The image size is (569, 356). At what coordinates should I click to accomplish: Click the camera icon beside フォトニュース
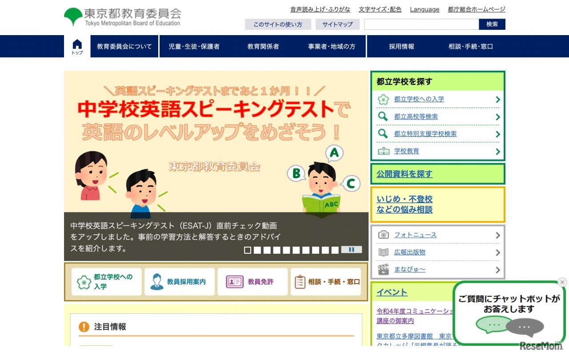383,235
